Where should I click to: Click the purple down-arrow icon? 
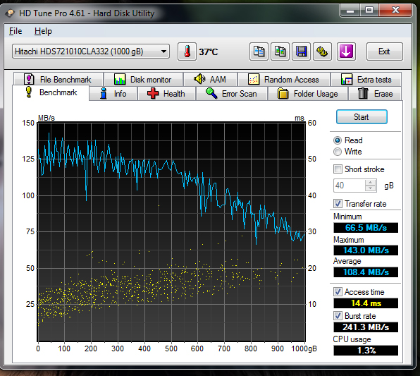click(x=346, y=51)
